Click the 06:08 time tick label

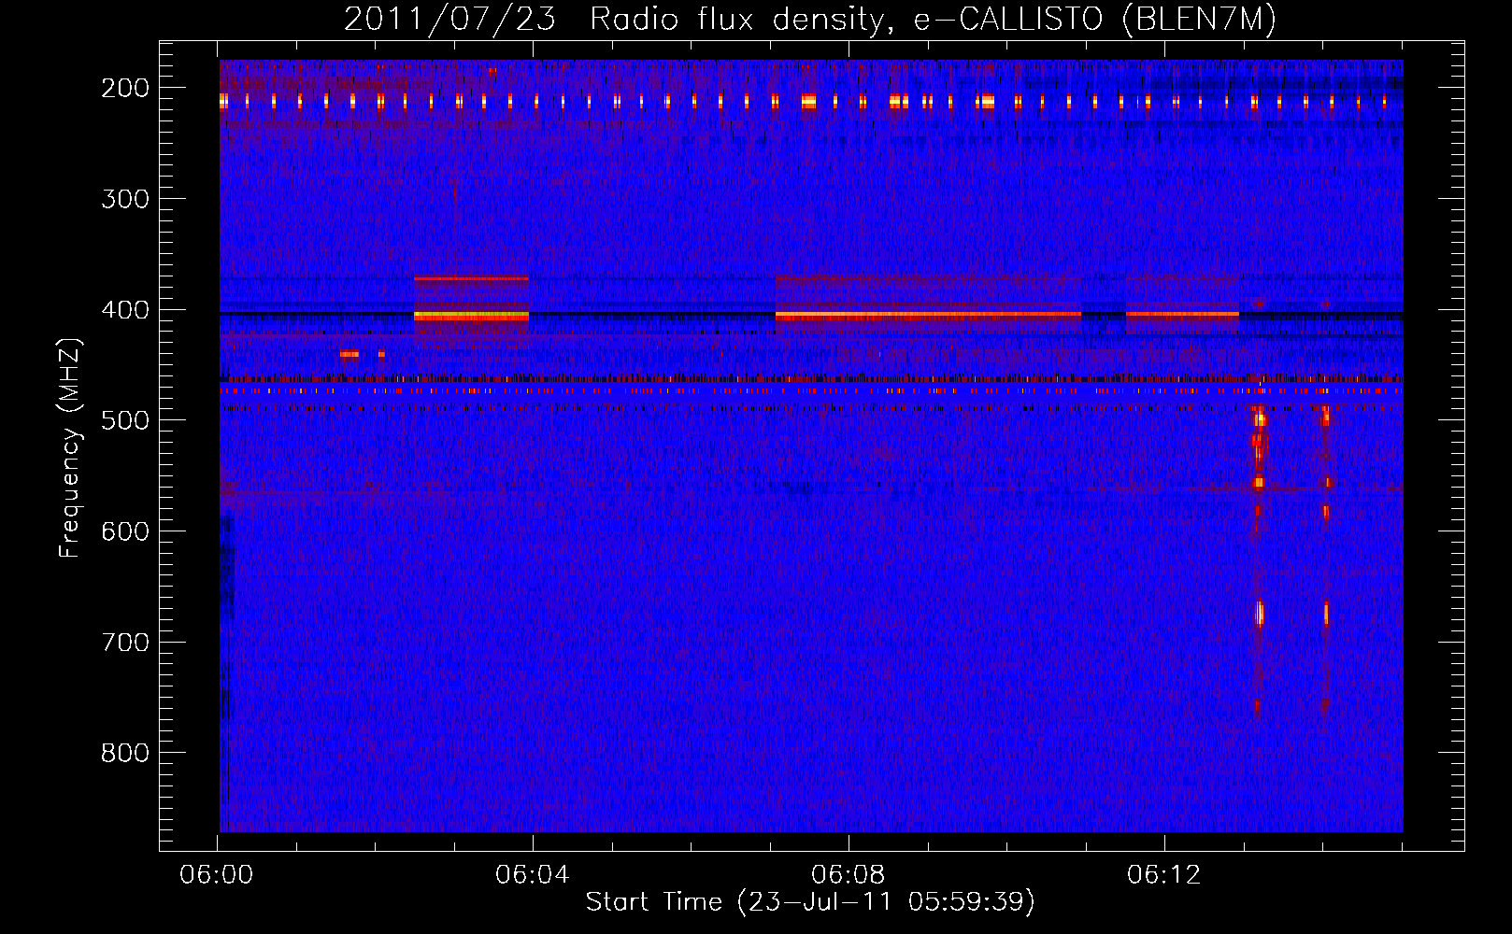(x=849, y=874)
